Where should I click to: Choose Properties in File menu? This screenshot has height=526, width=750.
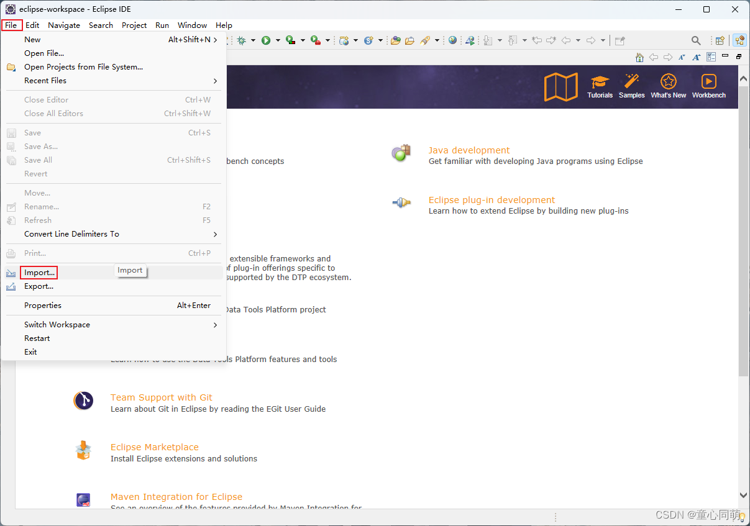click(x=113, y=306)
